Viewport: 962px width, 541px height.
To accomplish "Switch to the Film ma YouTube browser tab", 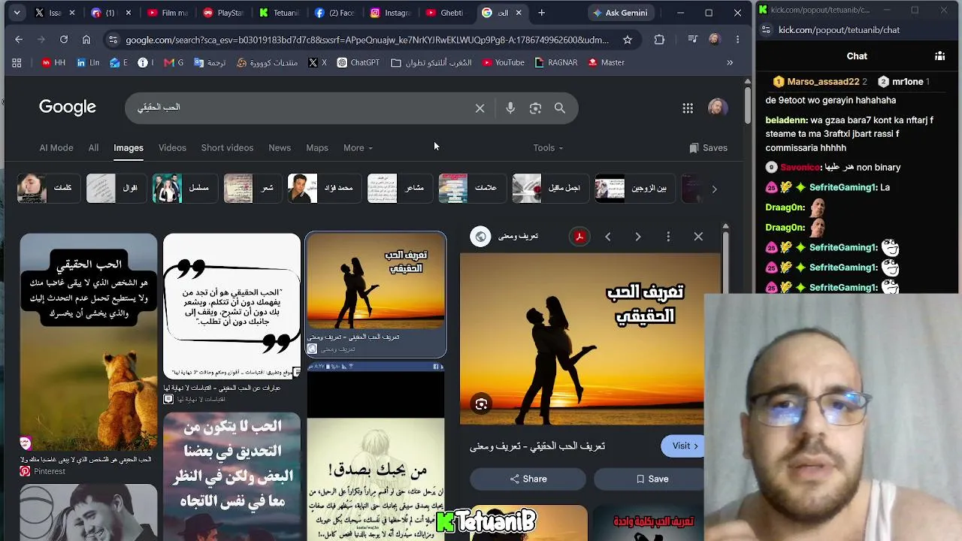I will pyautogui.click(x=167, y=13).
